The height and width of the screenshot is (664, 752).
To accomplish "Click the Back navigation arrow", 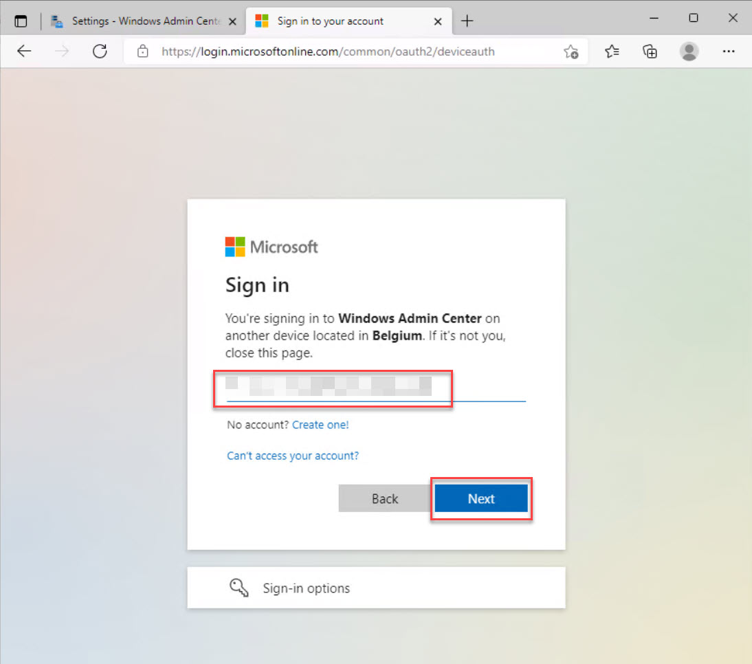I will [25, 51].
